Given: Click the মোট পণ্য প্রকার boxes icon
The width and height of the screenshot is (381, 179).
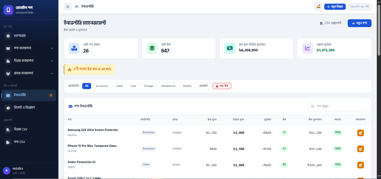Looking at the screenshot, I should point(74,48).
